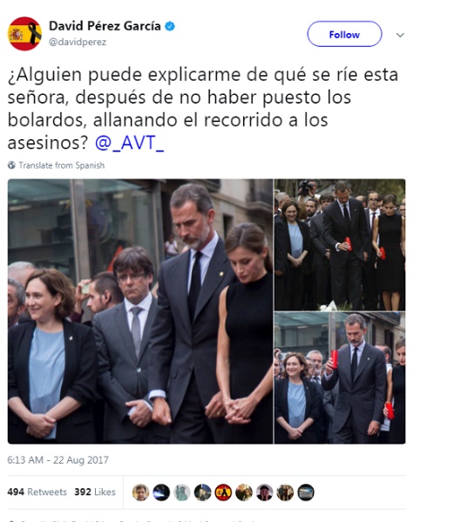The height and width of the screenshot is (522, 461).
Task: Open the second dark liker avatar
Action: 161,492
